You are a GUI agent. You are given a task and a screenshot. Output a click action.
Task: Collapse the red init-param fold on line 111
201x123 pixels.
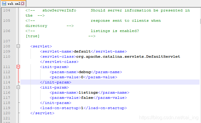point(18,66)
